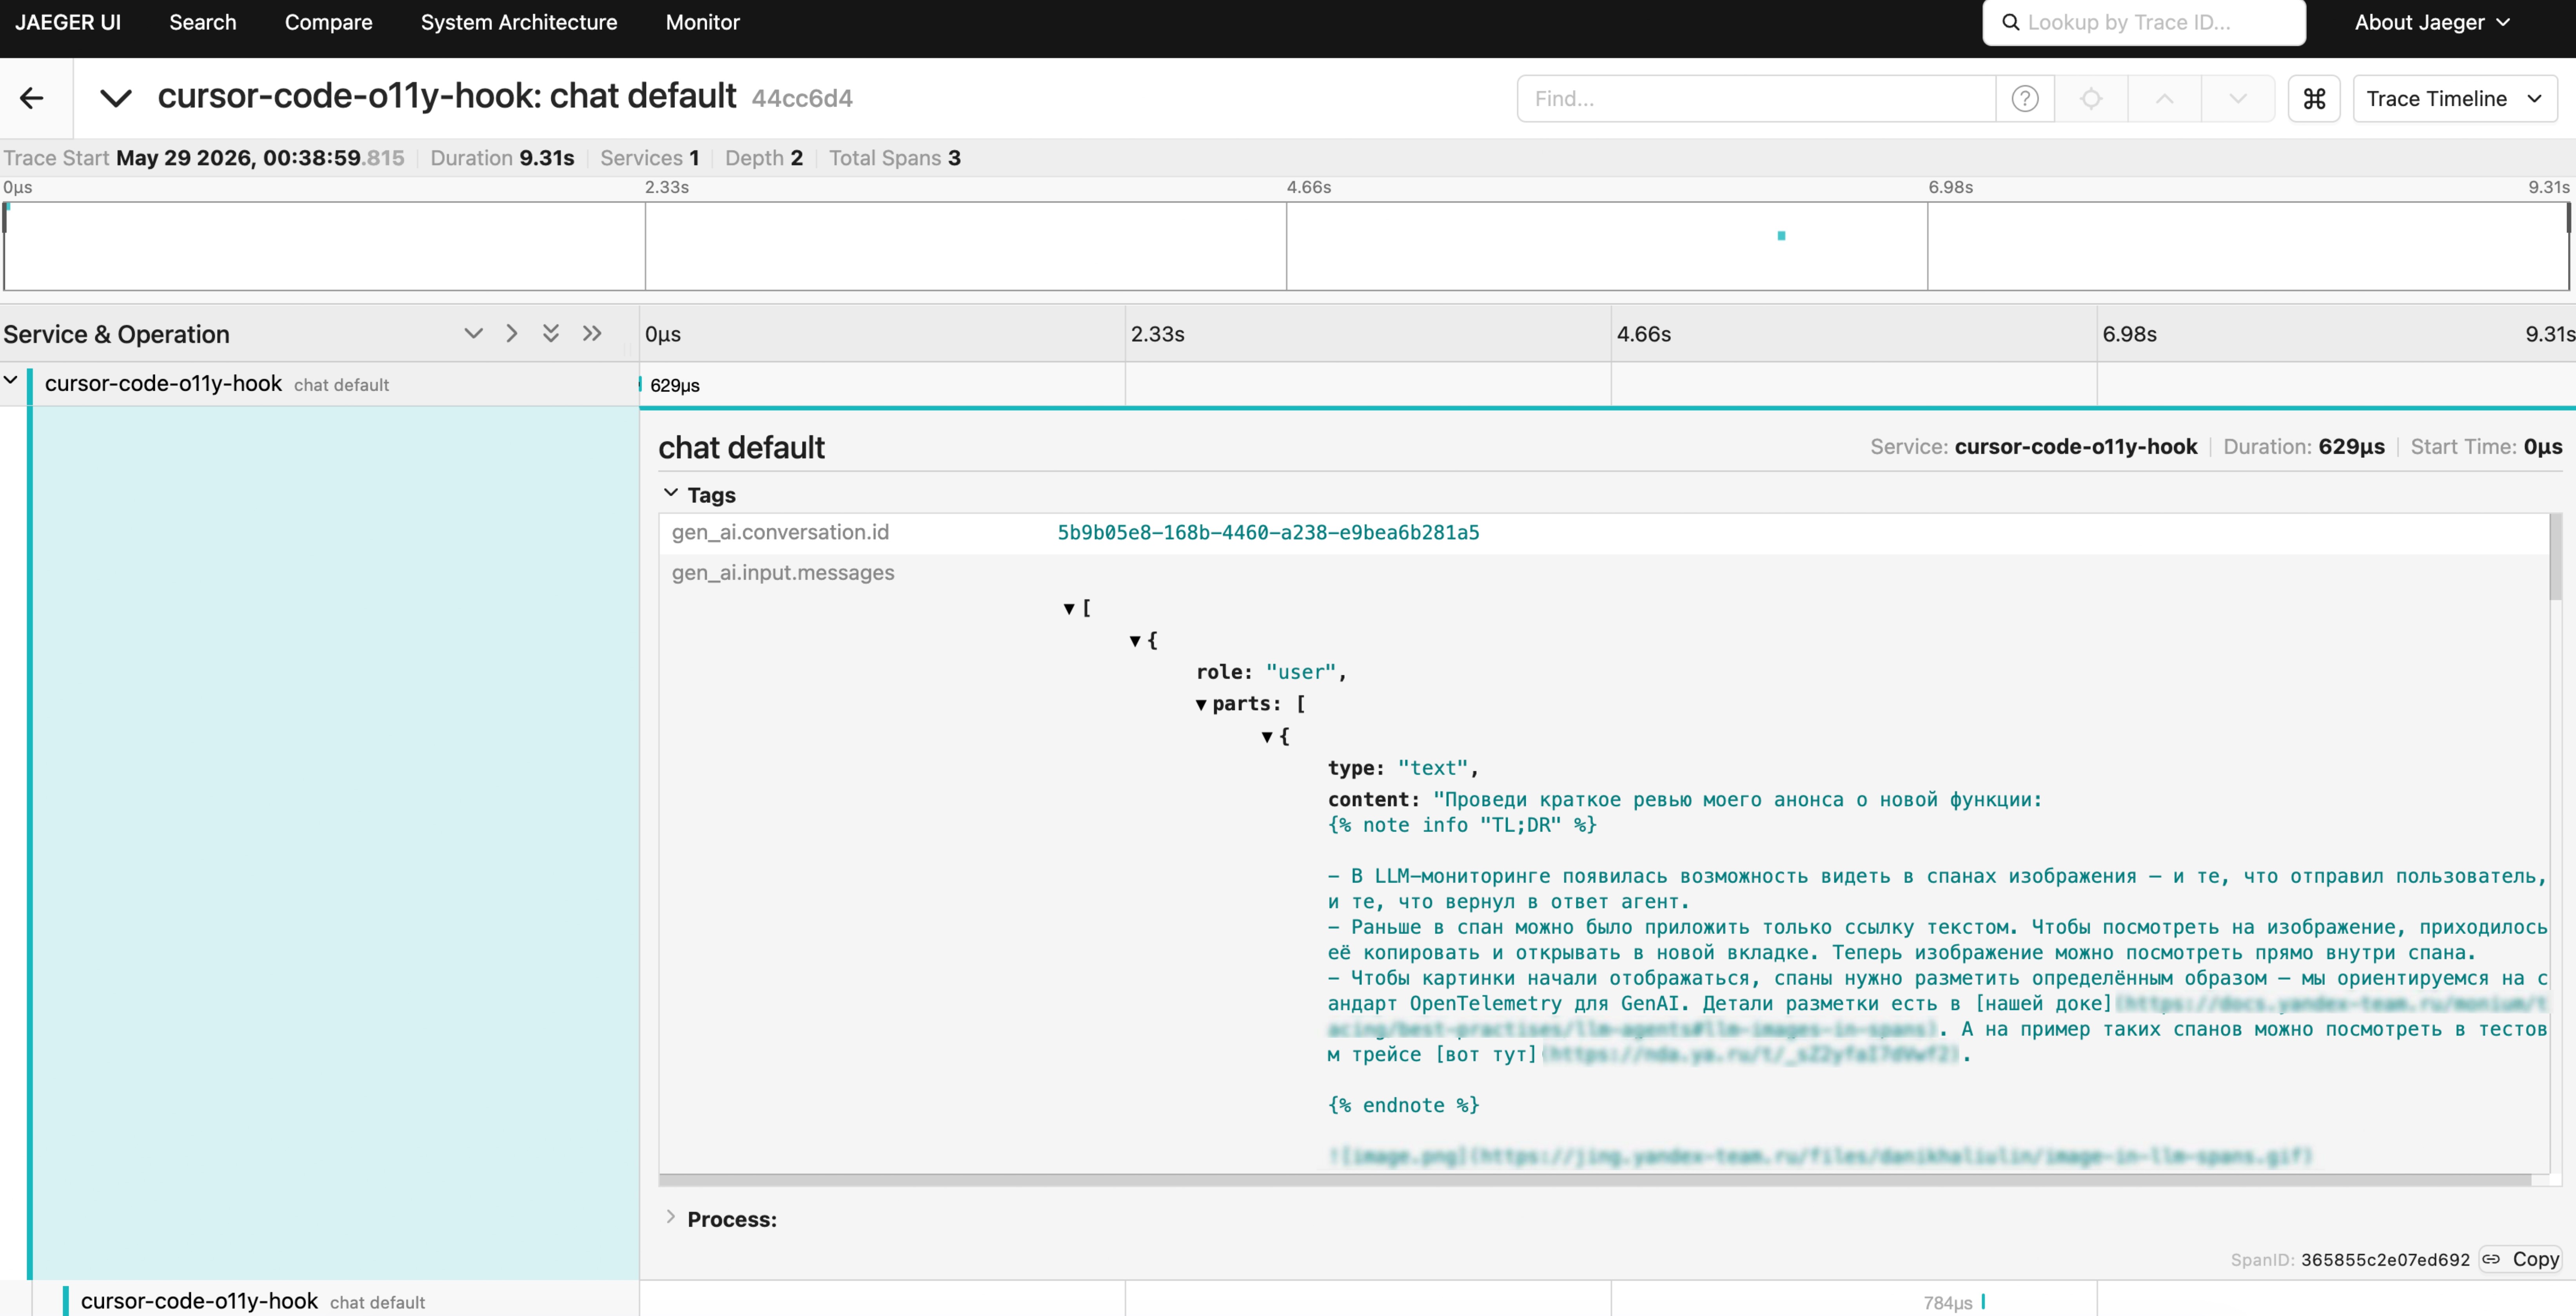Select the first cursor-code-o11y-hook span name
Screen dimensions: 2576x1316
click(163, 384)
